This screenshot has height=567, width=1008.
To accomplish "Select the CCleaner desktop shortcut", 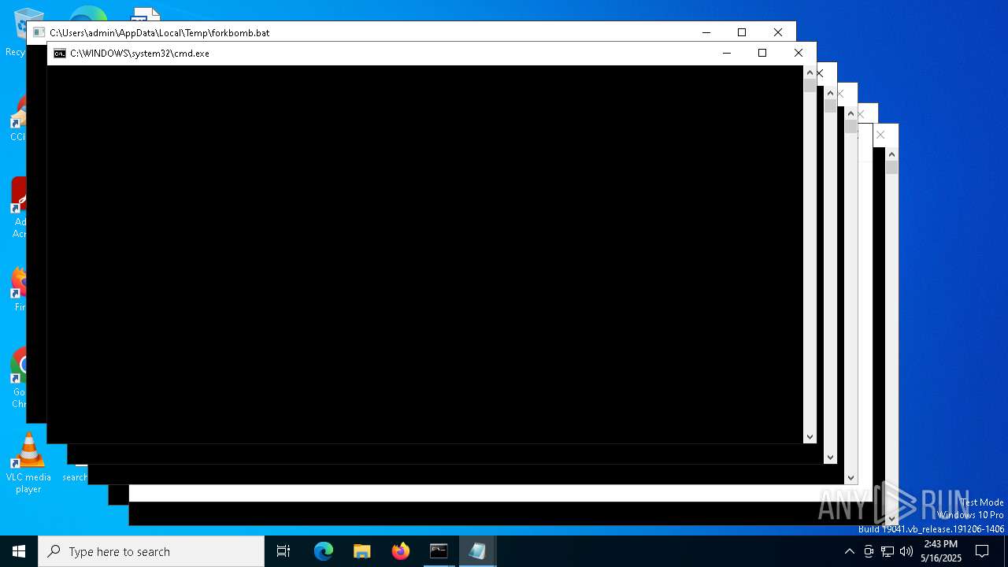I will 17,118.
